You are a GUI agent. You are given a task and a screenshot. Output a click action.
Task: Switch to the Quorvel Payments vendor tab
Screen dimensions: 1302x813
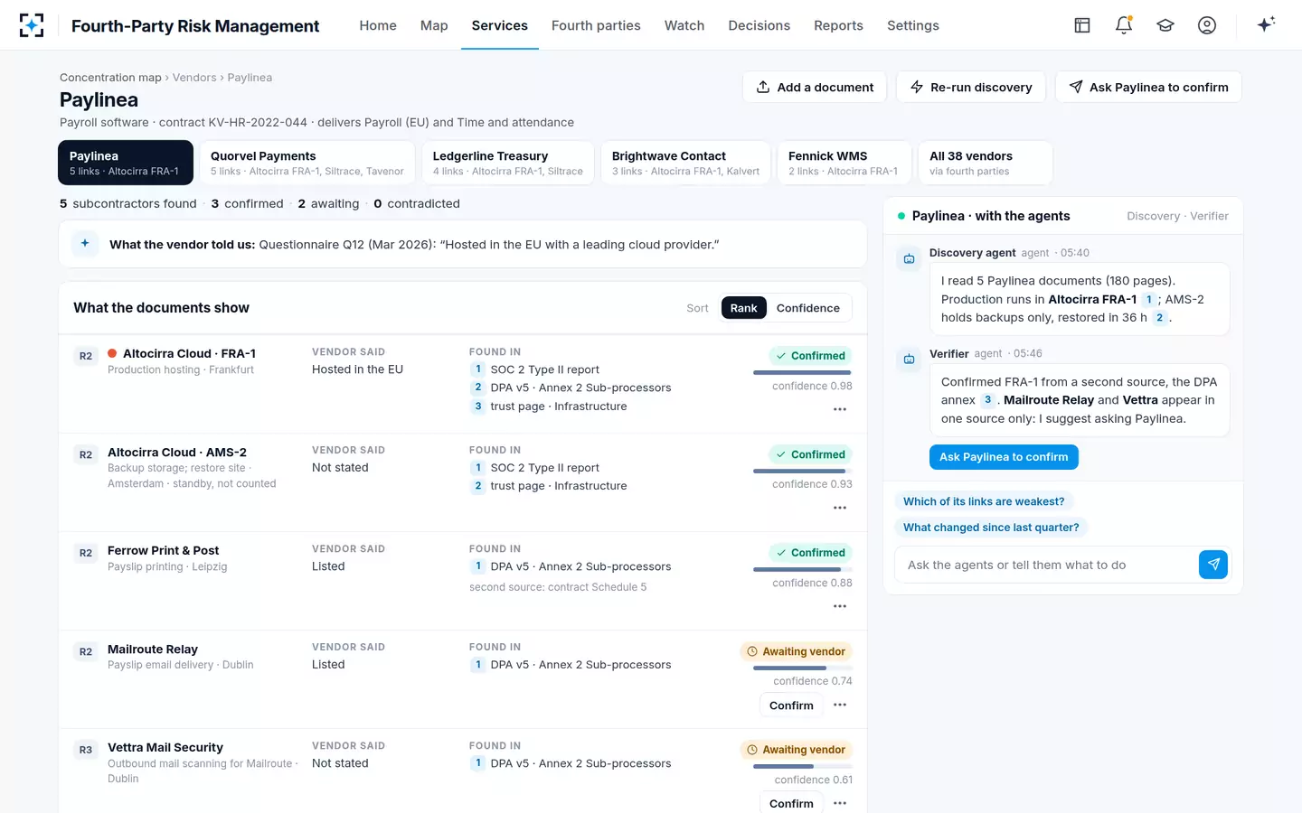307,163
